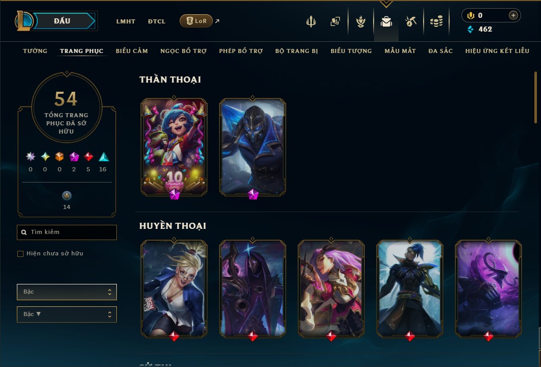The image size is (541, 367).
Task: Open the Store coins icon
Action: [x=436, y=21]
